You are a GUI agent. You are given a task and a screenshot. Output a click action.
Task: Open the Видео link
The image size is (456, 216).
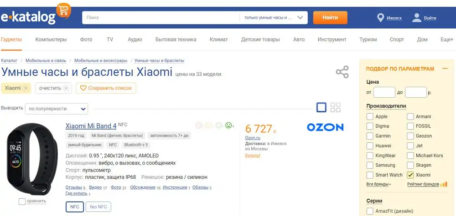click(95, 187)
